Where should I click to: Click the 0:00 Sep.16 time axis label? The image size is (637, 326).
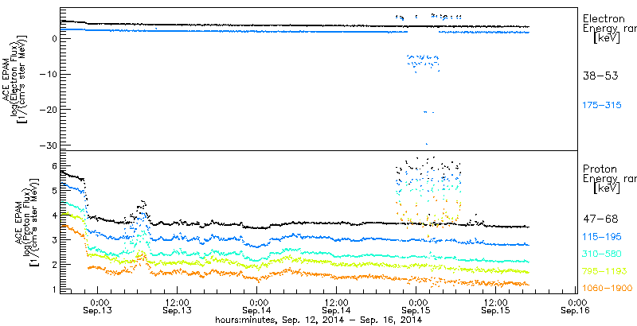574,307
